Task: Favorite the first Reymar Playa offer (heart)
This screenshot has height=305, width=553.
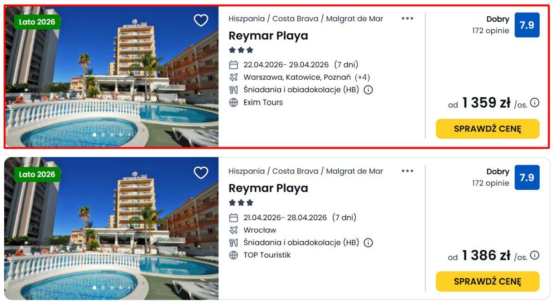Action: (x=201, y=20)
